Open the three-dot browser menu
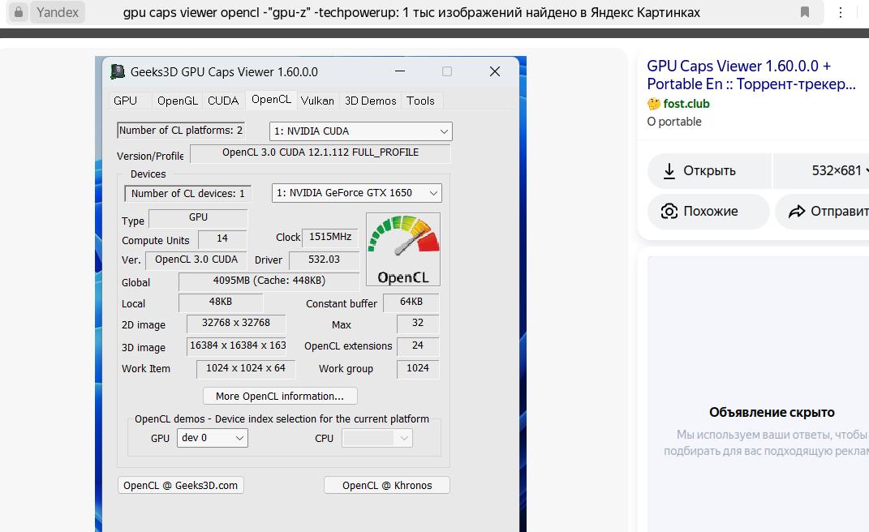This screenshot has height=532, width=869. pyautogui.click(x=840, y=12)
